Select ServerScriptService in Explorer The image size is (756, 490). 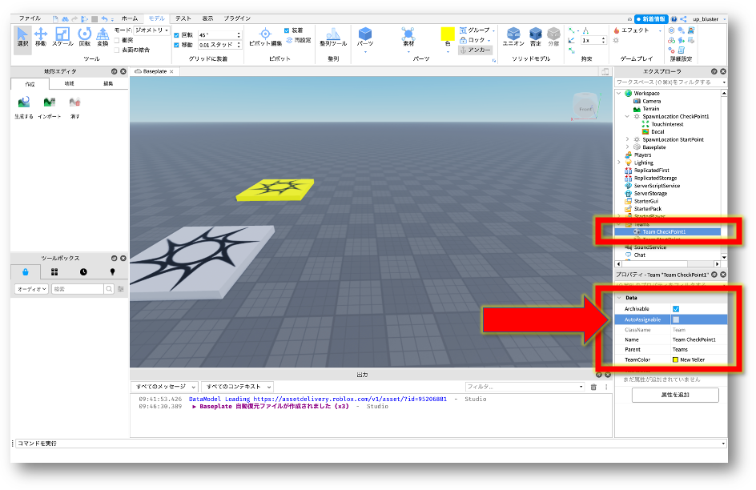pos(657,186)
